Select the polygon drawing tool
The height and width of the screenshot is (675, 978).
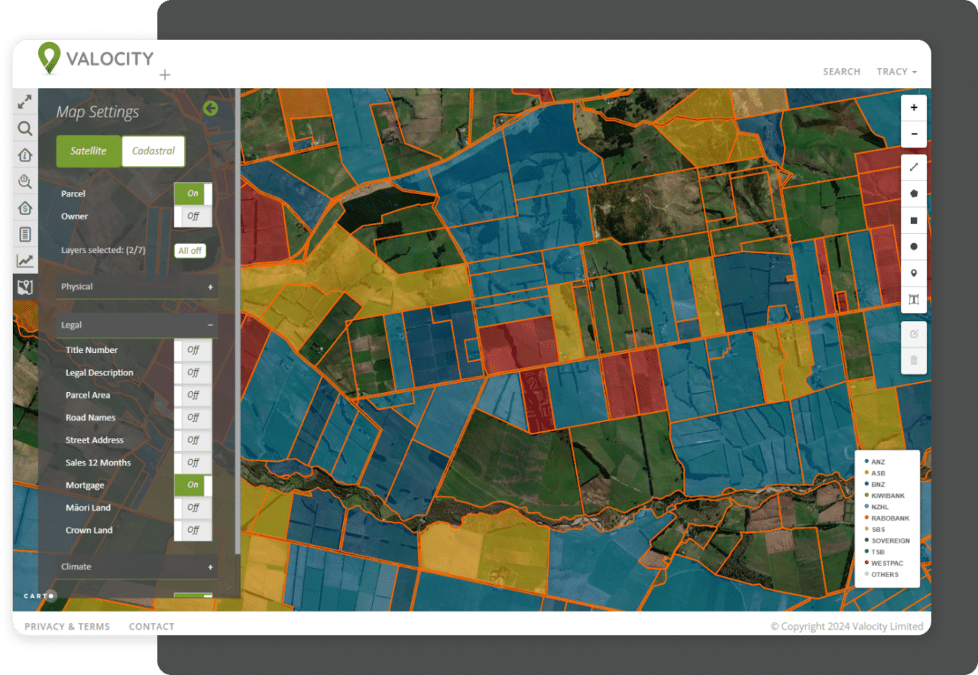(x=913, y=193)
